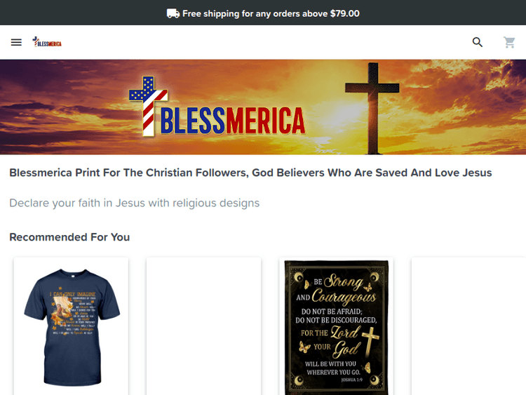Screen dimensions: 526x395
Task: Click the dark wooden cross silhouette
Action: click(x=372, y=108)
